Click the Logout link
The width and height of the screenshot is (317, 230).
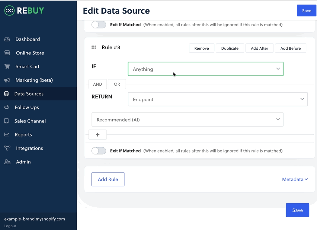point(10,226)
